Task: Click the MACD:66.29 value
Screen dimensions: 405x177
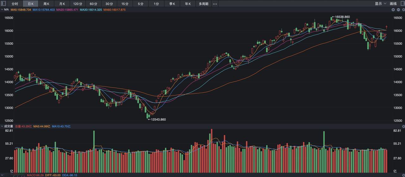Action: pos(35,175)
